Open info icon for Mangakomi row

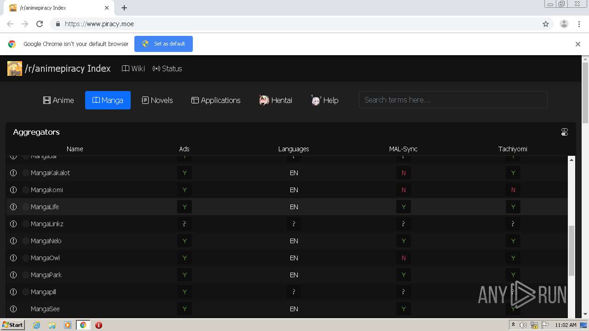13,190
